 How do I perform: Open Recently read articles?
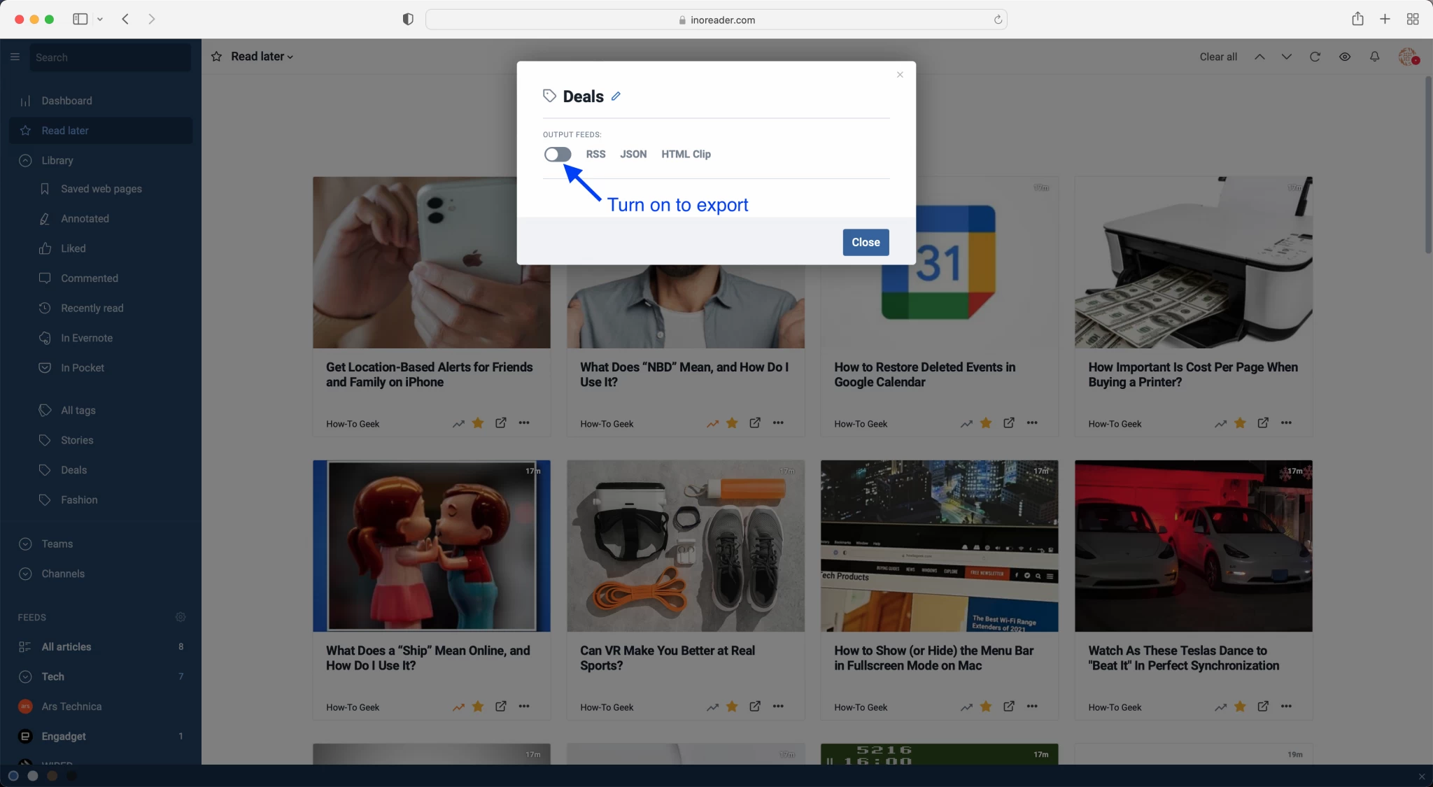[x=93, y=308]
